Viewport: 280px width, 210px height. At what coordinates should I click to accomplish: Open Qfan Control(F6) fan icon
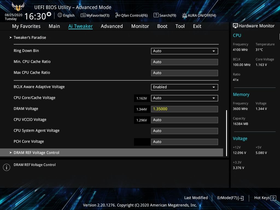pos(118,15)
